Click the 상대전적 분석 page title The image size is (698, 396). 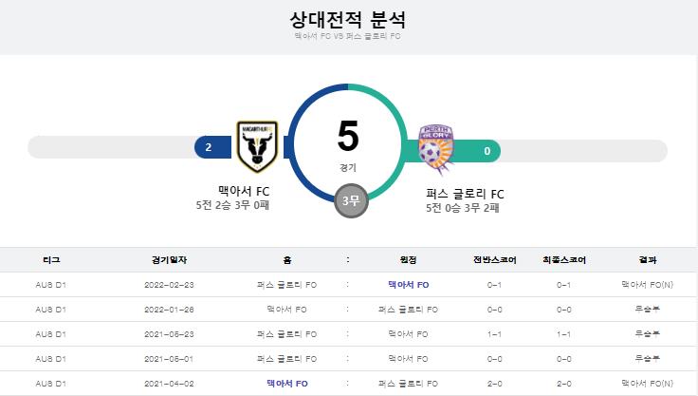348,19
